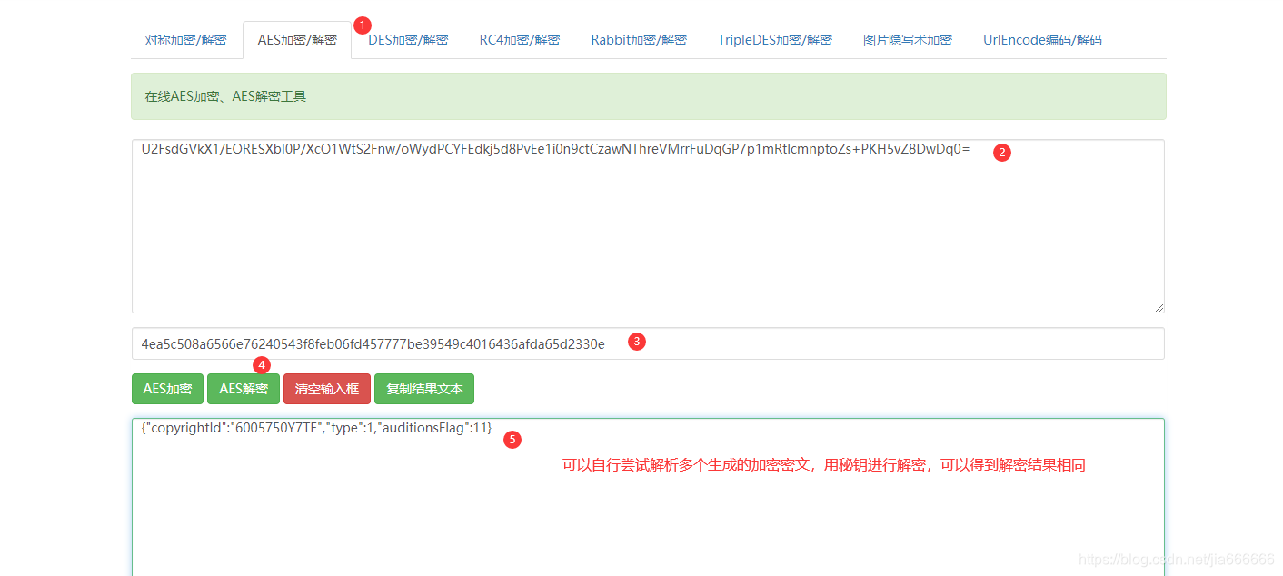1283x576 pixels.
Task: Copy result with the 复制结果文本 button
Action: click(x=424, y=389)
